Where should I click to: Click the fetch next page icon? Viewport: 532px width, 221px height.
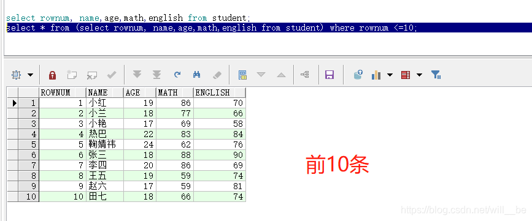tap(137, 75)
